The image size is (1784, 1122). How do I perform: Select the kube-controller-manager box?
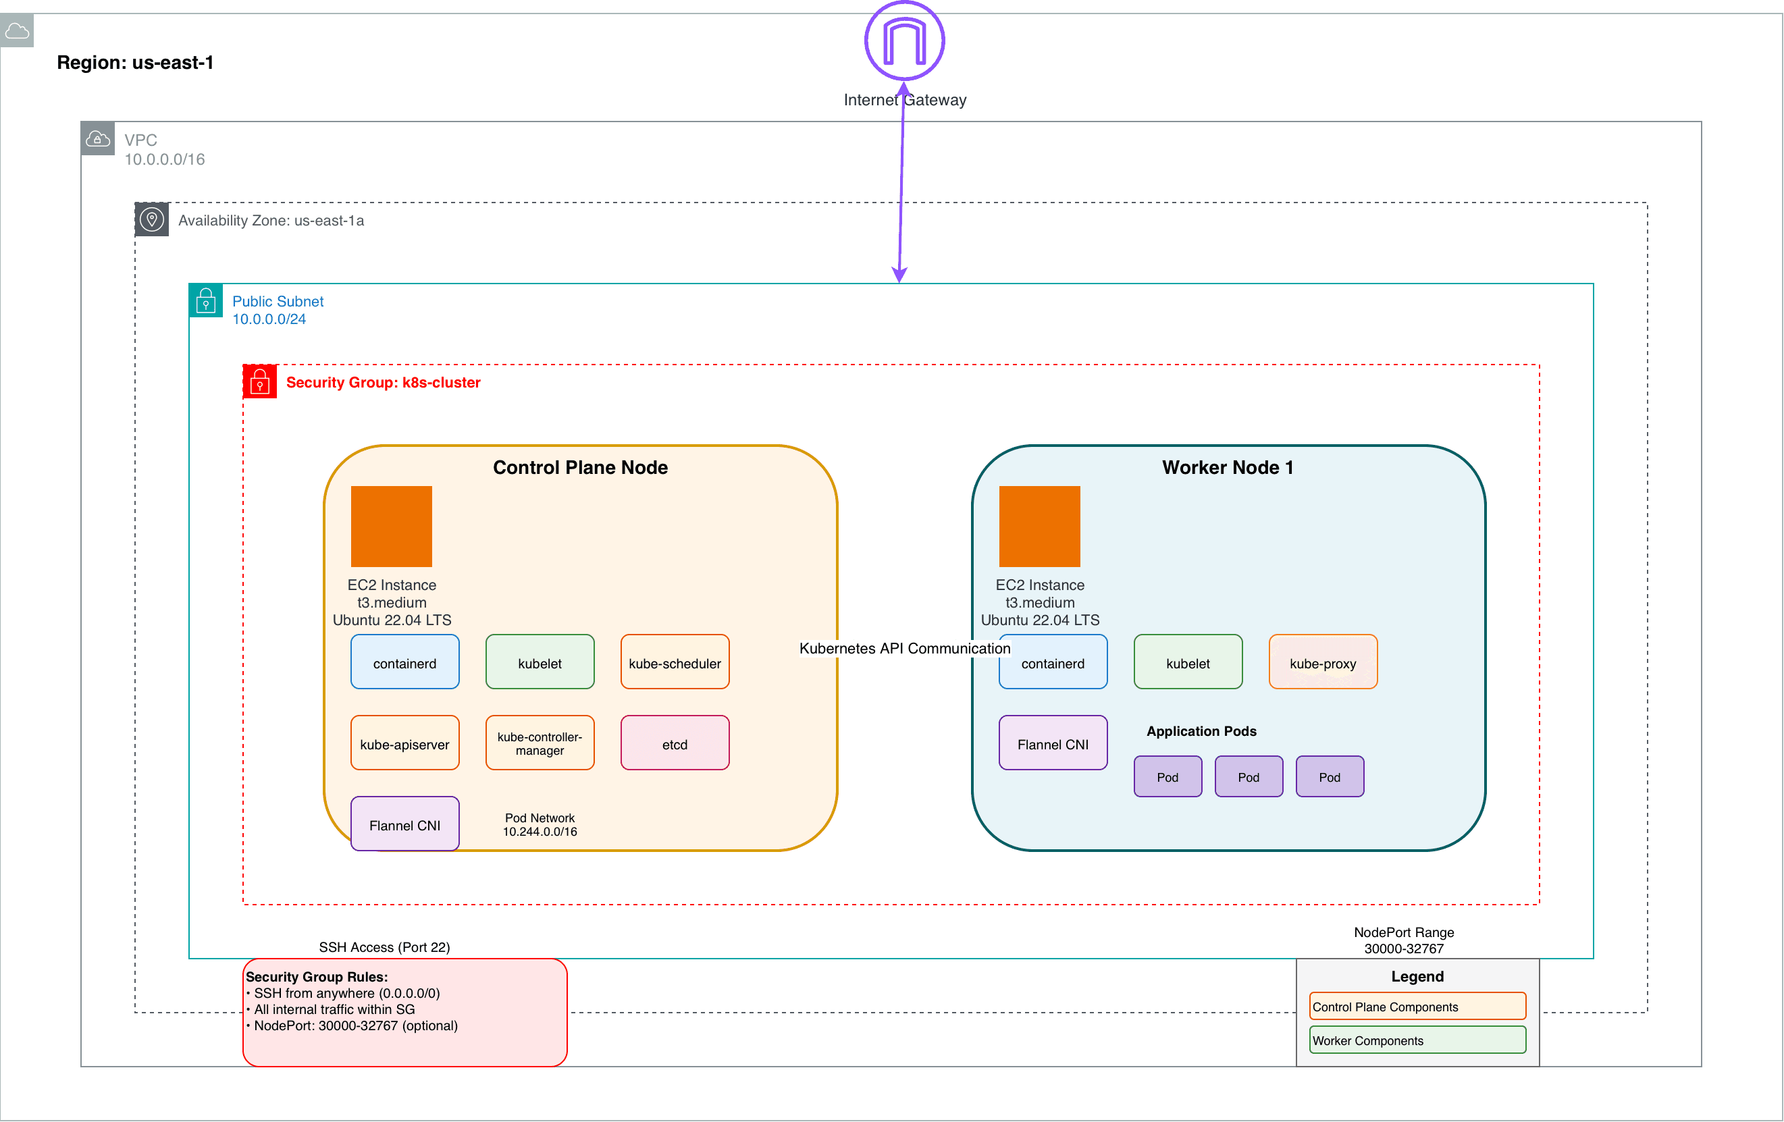coord(540,743)
